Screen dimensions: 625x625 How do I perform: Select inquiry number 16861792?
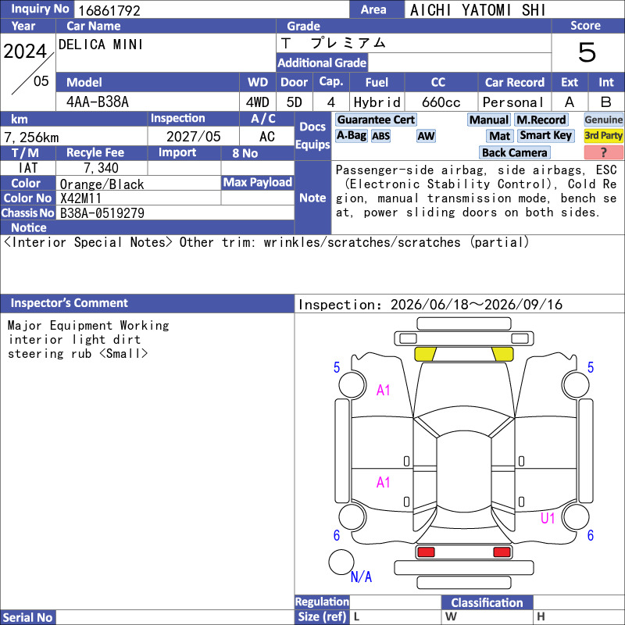109,10
